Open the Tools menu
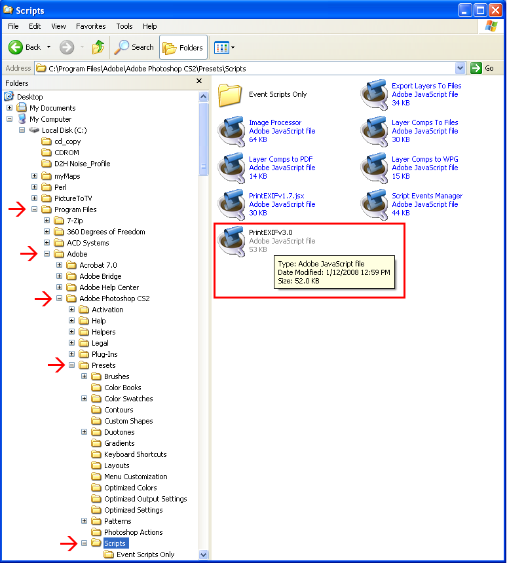The width and height of the screenshot is (507, 563). tap(124, 26)
